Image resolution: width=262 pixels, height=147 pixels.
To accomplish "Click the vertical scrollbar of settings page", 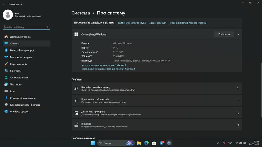I will click(x=261, y=90).
